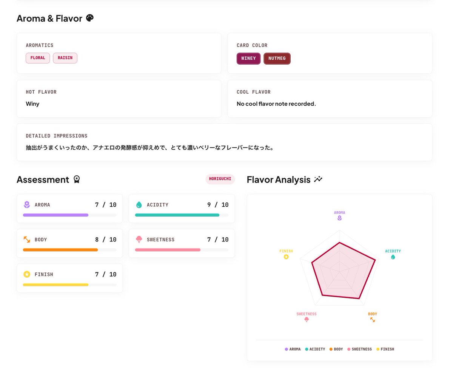453x368 pixels.
Task: Click the Nutmeg card color swatch
Action: coord(277,59)
